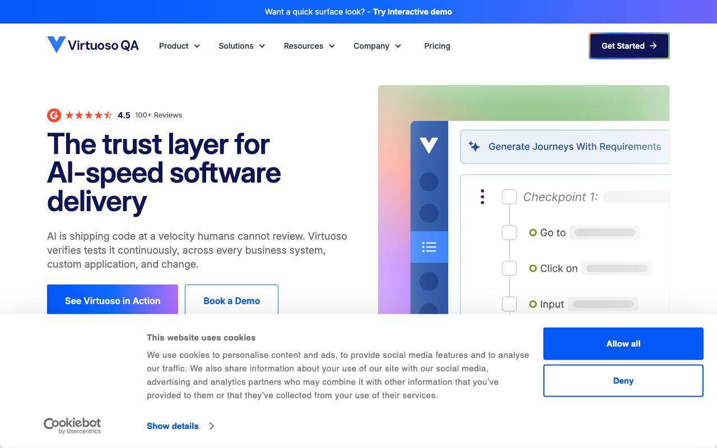
Task: Click the V logo in app sidebar
Action: [429, 146]
